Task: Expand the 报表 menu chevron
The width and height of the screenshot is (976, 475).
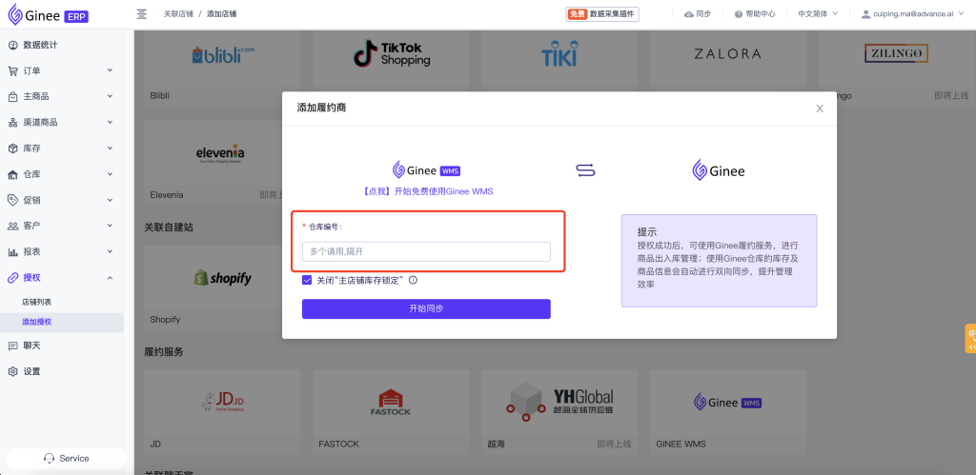Action: [x=110, y=251]
